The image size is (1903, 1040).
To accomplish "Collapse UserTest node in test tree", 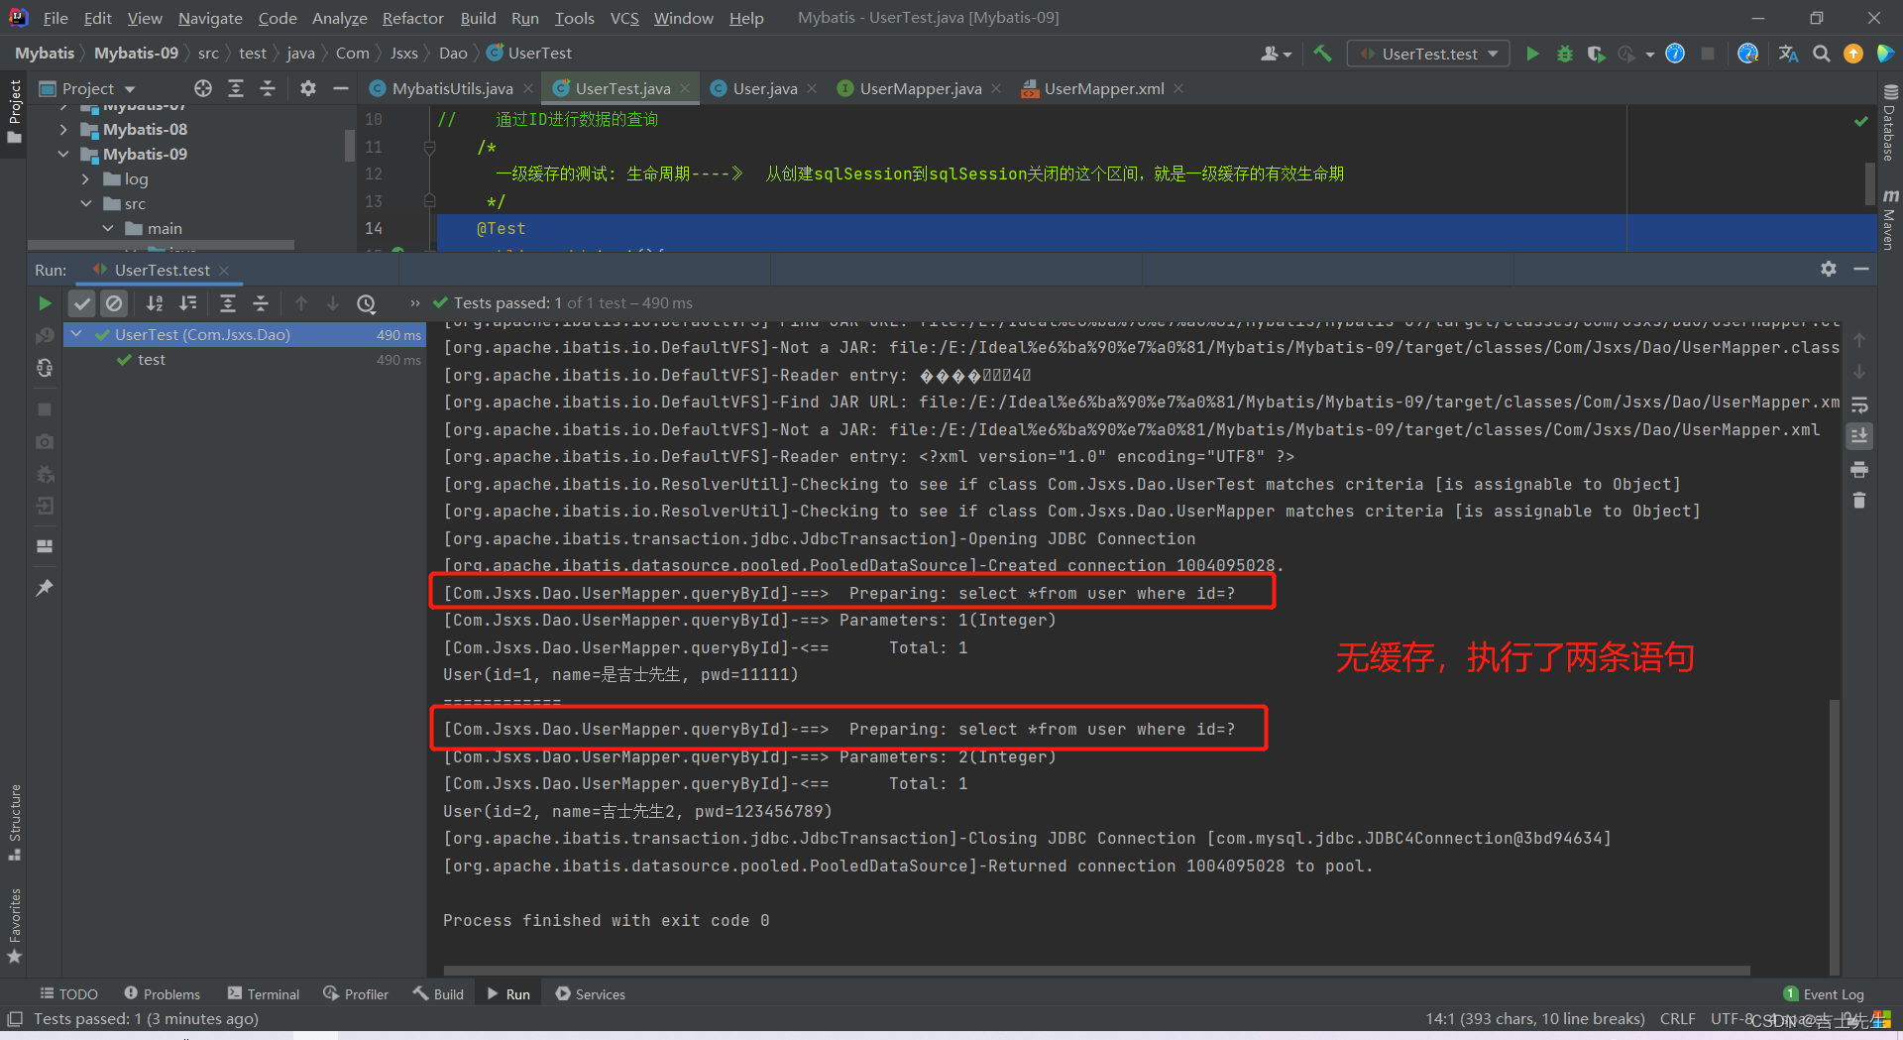I will point(77,335).
